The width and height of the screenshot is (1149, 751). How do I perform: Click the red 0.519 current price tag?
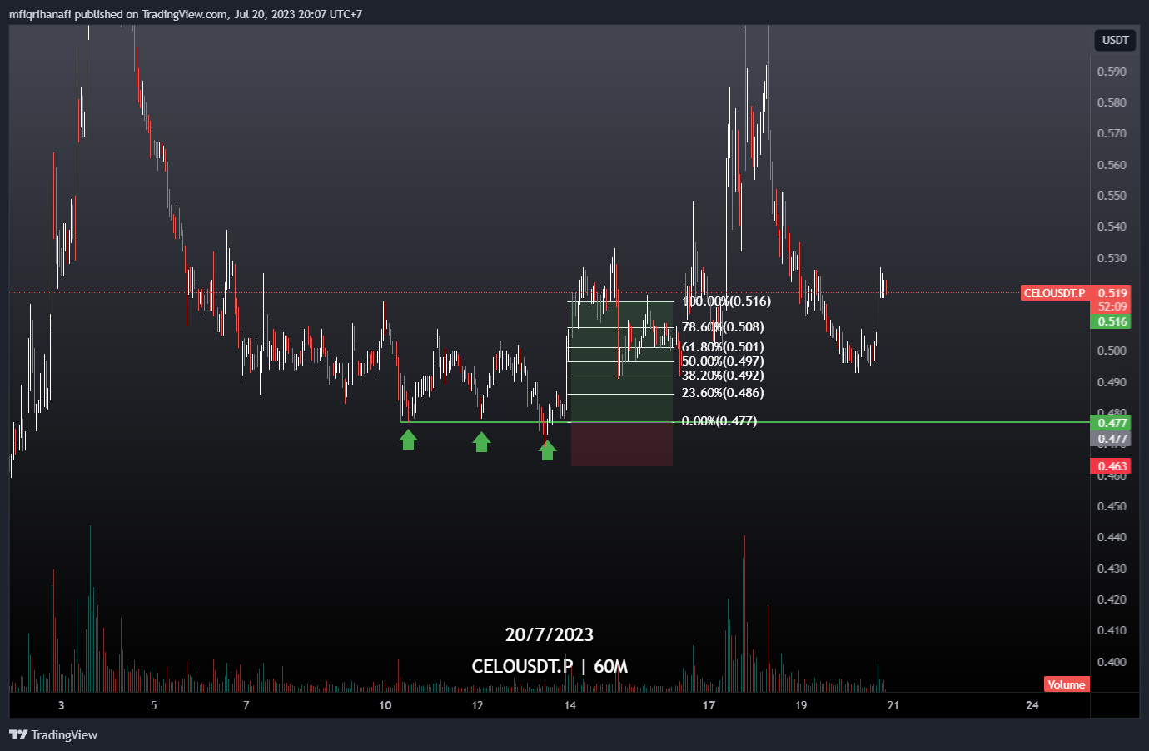[1111, 293]
